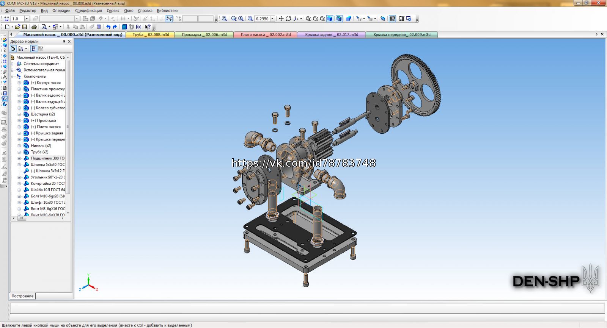Select hidden-lines-removed display cube icon
Viewport: 607px width, 328px height.
coord(316,19)
